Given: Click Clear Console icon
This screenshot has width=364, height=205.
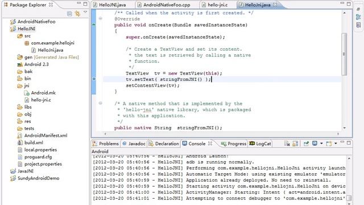Looking at the screenshot, I should coord(287,143).
